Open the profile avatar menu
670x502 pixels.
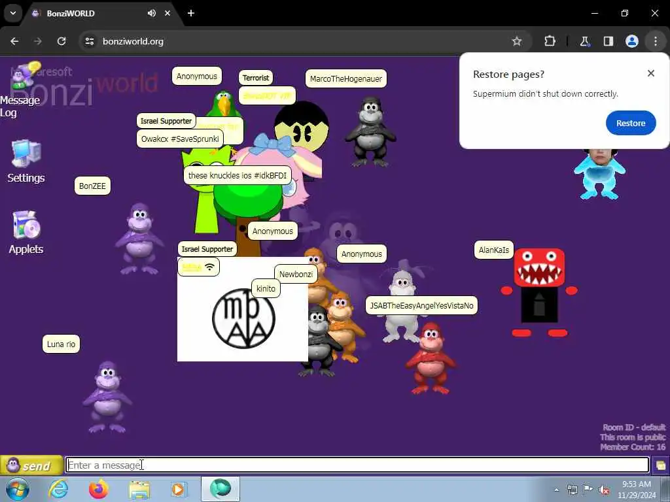point(631,41)
